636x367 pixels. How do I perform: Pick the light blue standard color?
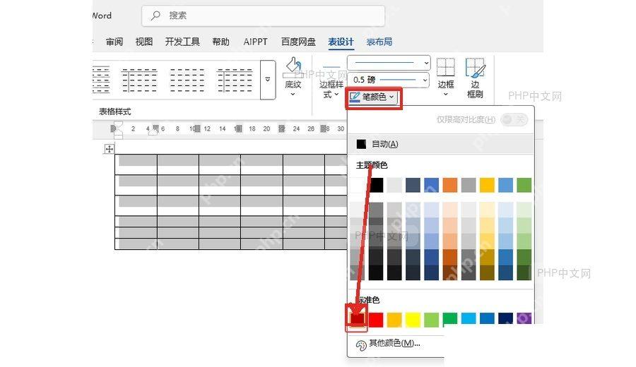[x=469, y=318]
